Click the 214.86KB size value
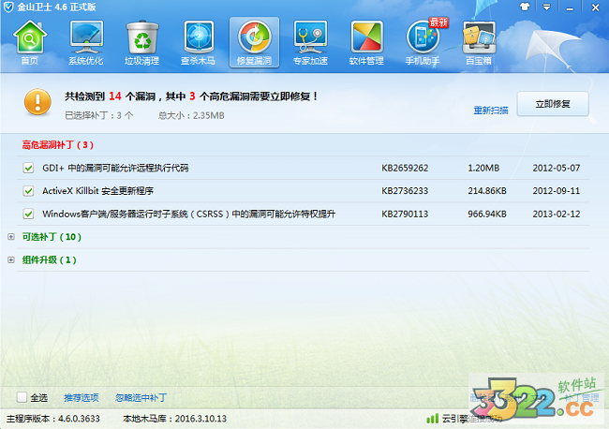 pyautogui.click(x=487, y=191)
